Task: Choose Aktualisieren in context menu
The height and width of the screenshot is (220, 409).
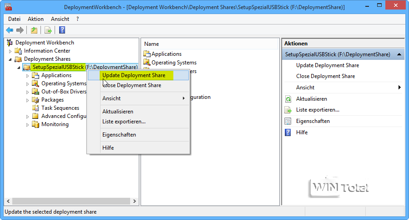Action: tap(138, 112)
